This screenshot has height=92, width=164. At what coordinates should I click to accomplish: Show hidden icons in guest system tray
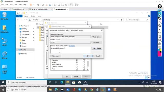pos(139,82)
